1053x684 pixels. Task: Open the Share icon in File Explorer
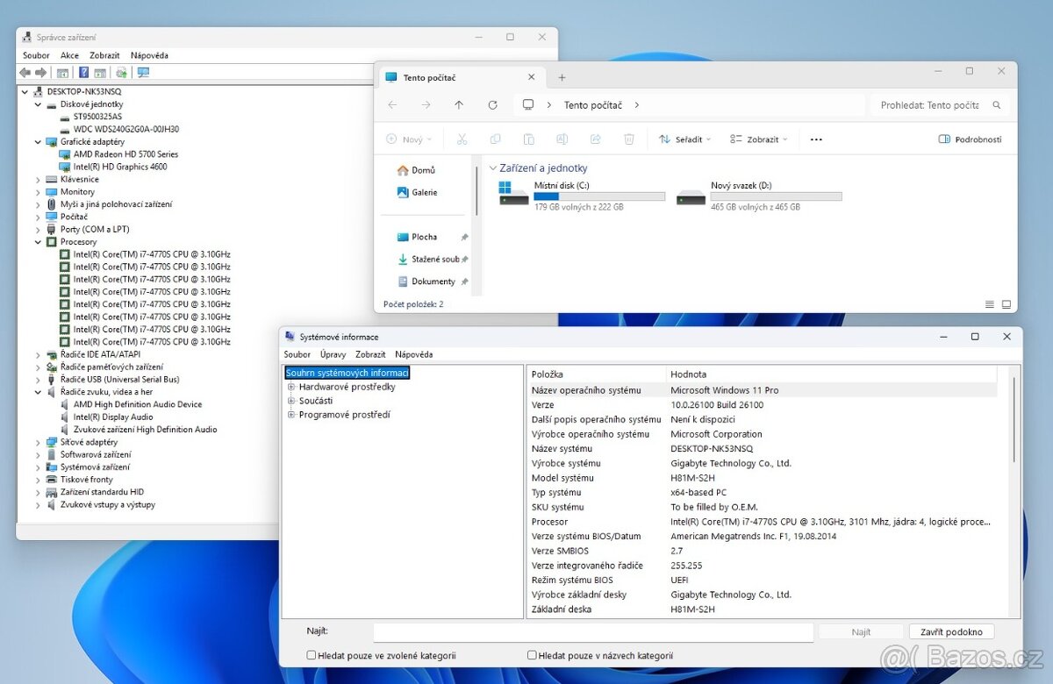tap(596, 139)
